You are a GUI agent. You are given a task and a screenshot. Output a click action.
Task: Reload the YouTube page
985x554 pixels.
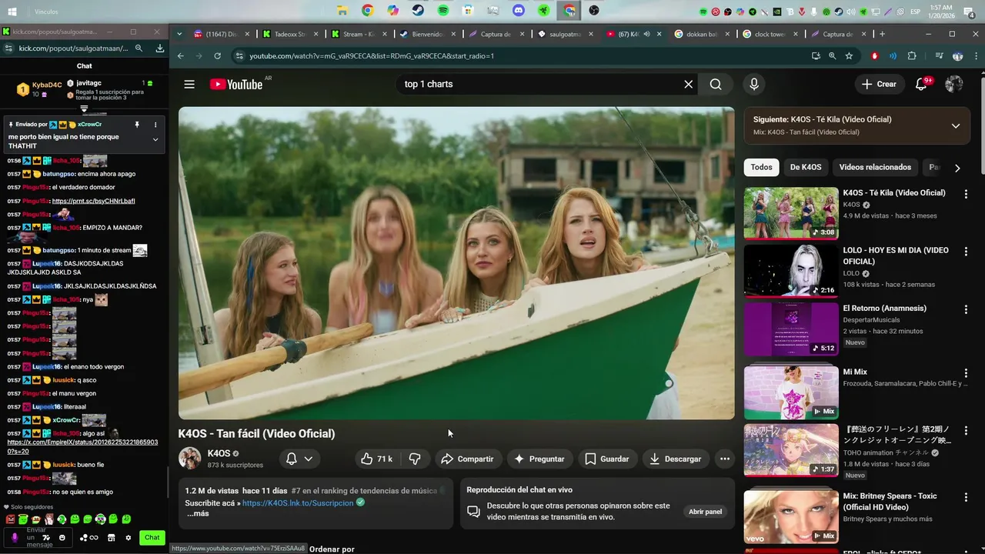pos(217,55)
